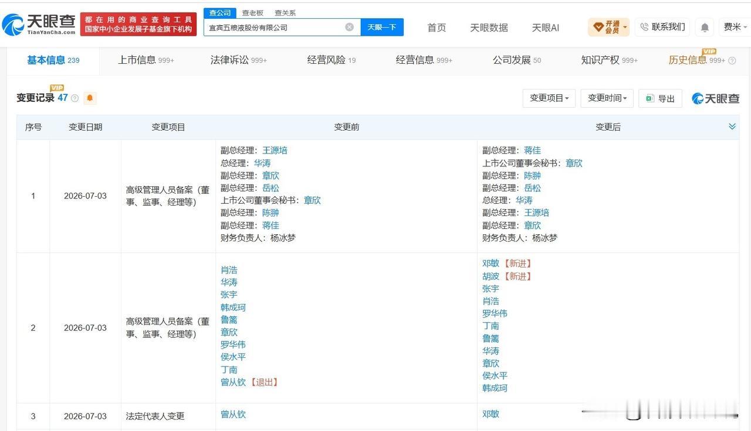Image resolution: width=751 pixels, height=431 pixels.
Task: Open 鲁篱 link in 变更后 column
Action: coord(490,338)
